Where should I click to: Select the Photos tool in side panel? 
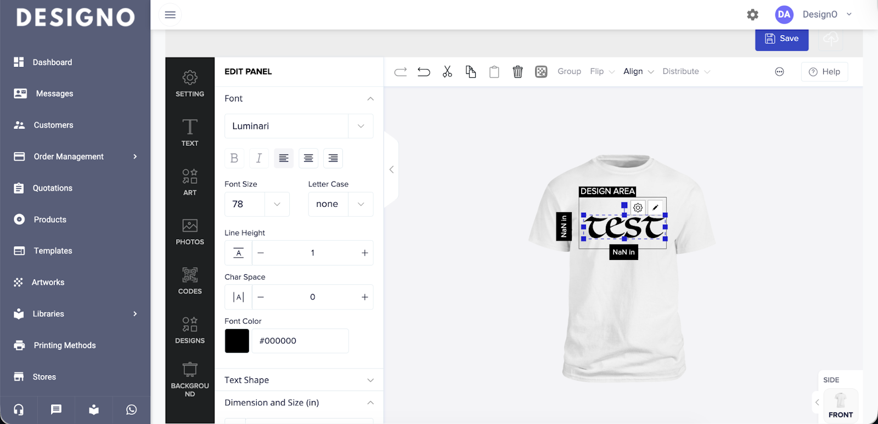click(x=190, y=231)
